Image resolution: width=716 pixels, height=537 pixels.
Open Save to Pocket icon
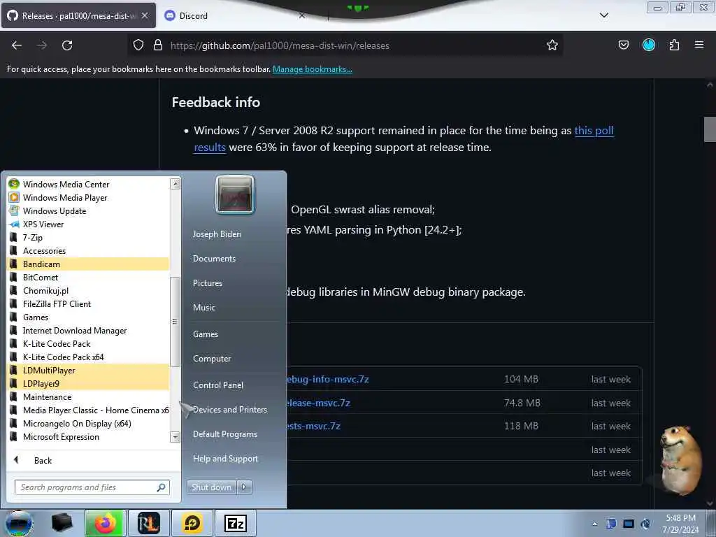coord(623,45)
